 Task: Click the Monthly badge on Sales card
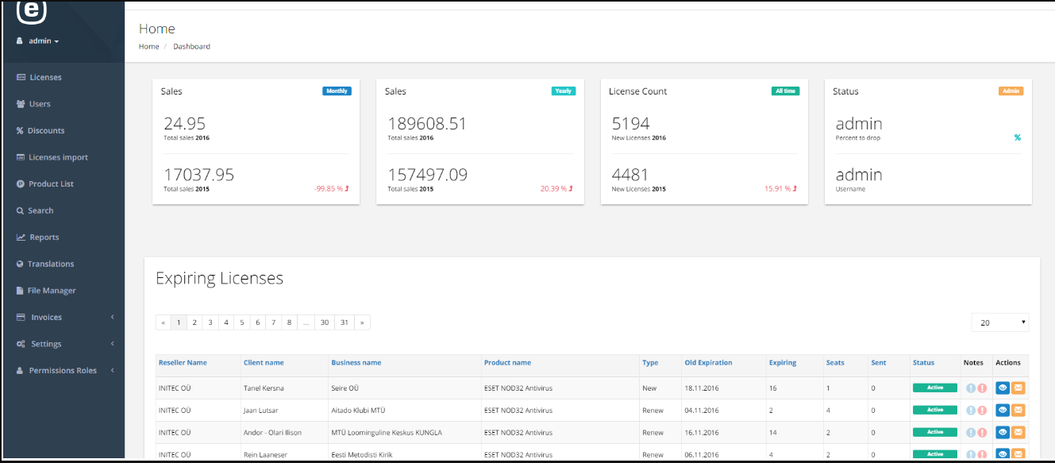point(337,91)
